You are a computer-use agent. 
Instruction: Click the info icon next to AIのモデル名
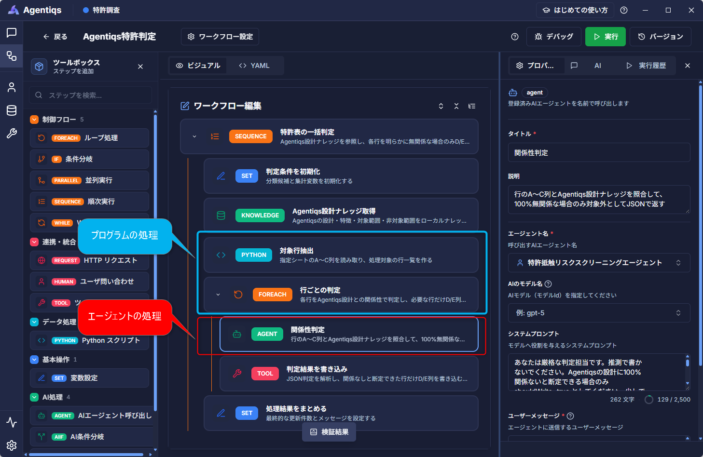(x=548, y=284)
